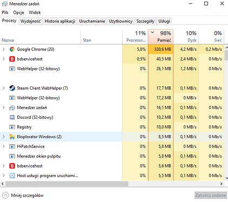
Task: Click the WebHelper icon using 17,2 MB
Action: point(12,98)
